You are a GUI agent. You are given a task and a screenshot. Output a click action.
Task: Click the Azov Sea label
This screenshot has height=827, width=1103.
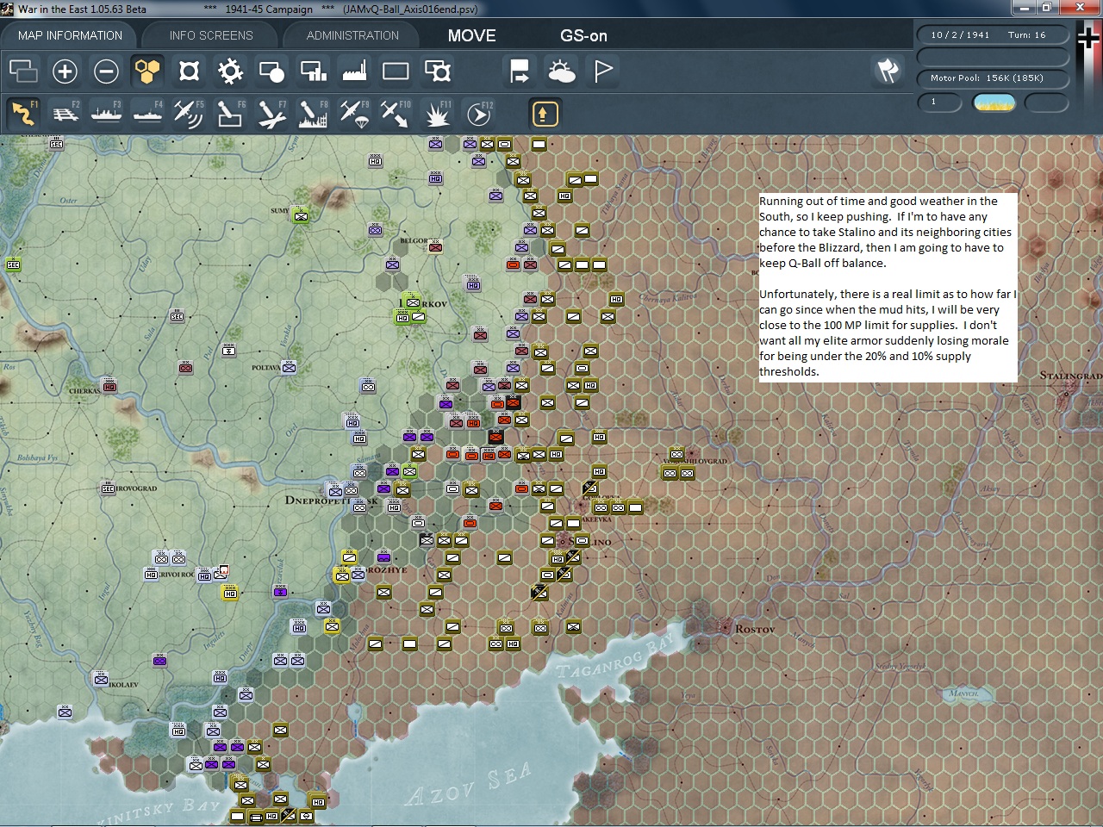tap(467, 784)
